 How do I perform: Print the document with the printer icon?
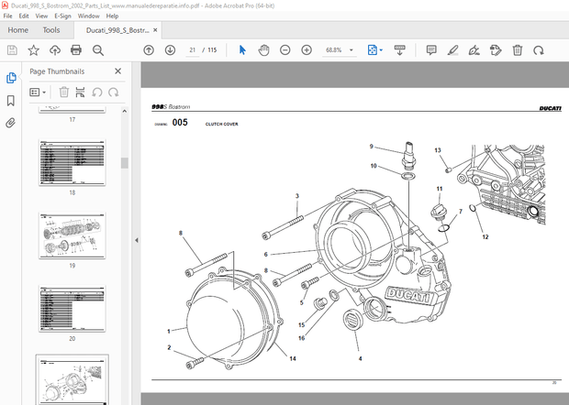point(76,50)
